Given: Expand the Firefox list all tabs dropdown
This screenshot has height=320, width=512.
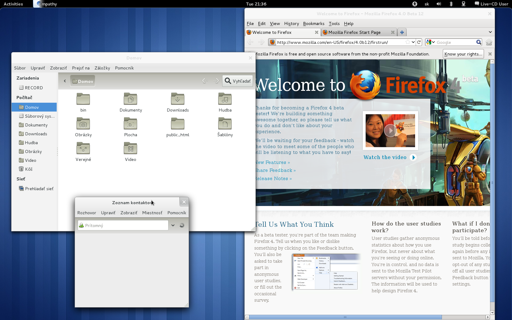Looking at the screenshot, I should [490, 32].
